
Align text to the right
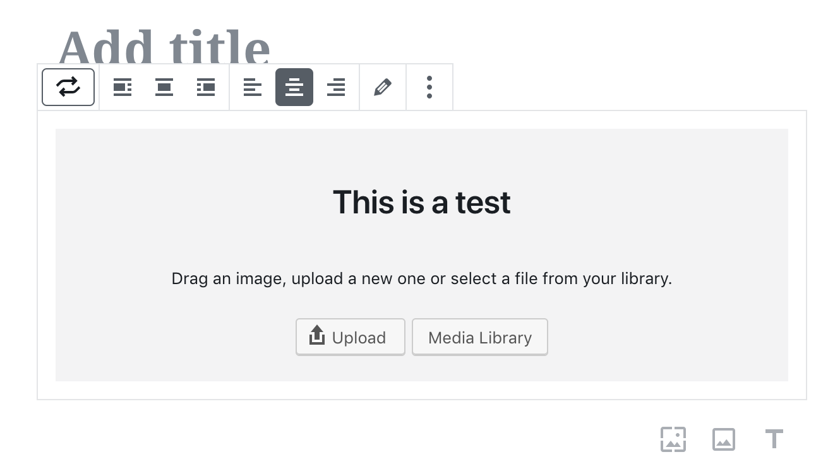336,87
